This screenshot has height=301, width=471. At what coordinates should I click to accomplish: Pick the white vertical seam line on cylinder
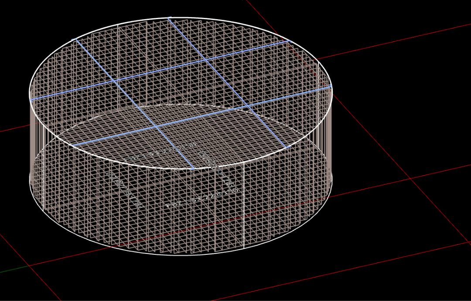click(x=244, y=206)
